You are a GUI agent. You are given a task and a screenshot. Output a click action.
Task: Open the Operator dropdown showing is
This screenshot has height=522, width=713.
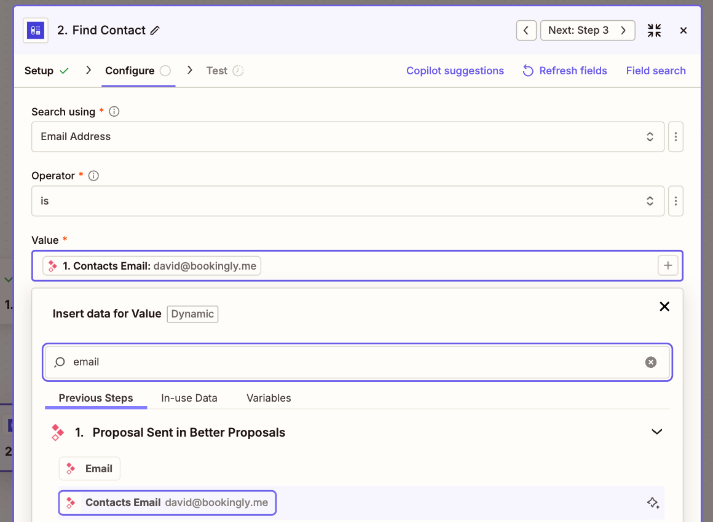click(348, 201)
